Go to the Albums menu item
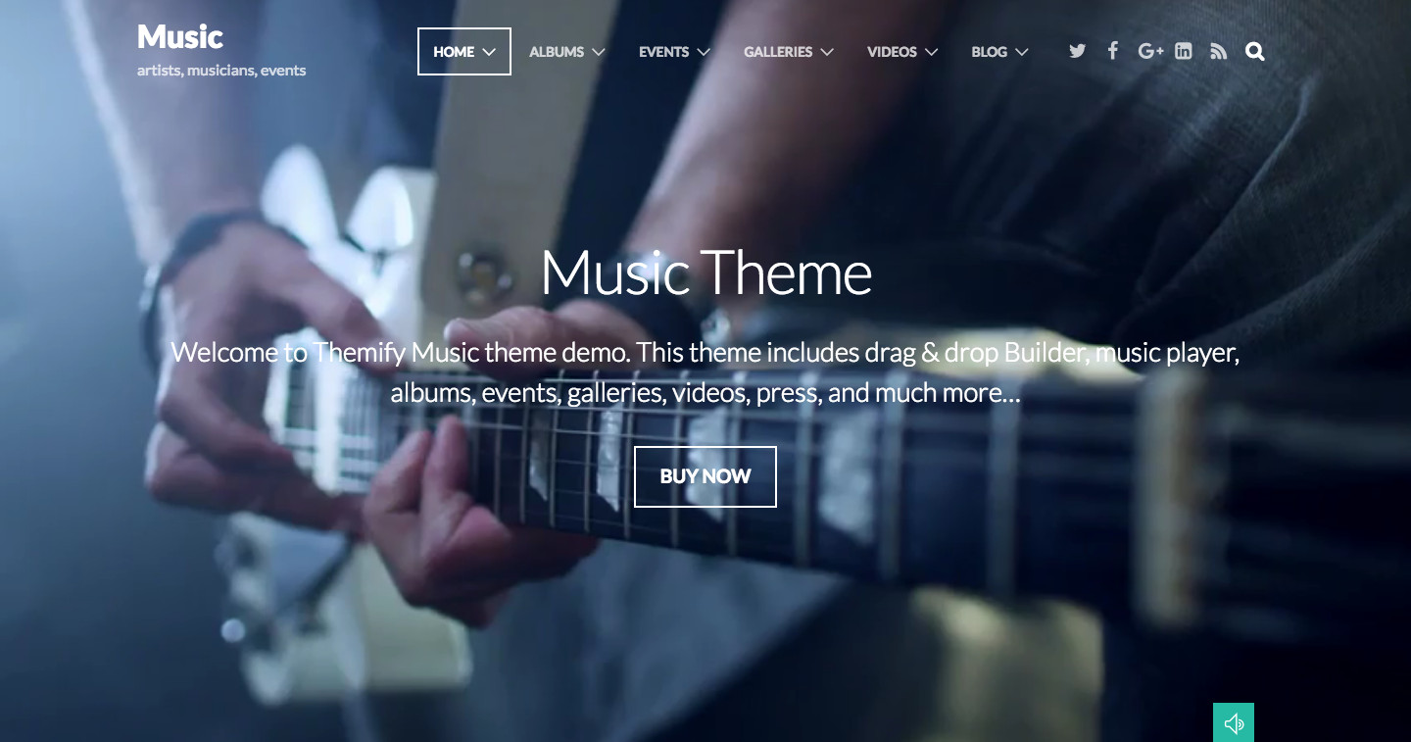This screenshot has height=742, width=1411. 557,52
